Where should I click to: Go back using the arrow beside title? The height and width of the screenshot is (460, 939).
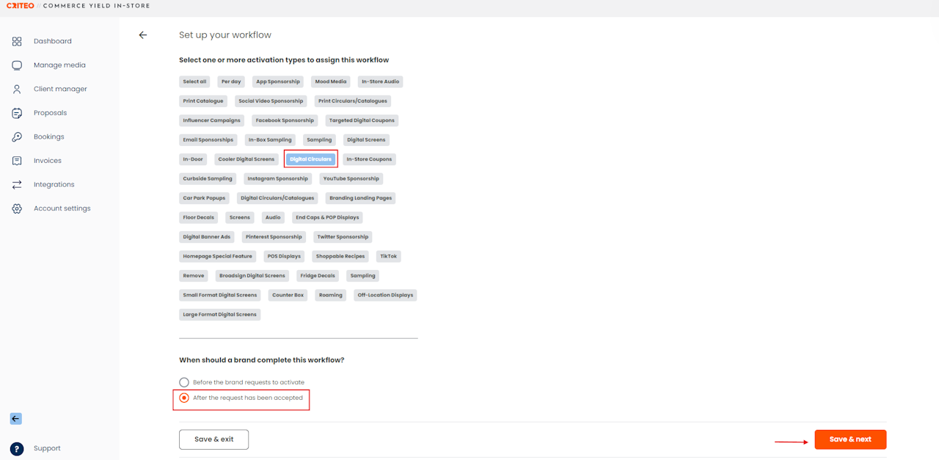pos(143,35)
